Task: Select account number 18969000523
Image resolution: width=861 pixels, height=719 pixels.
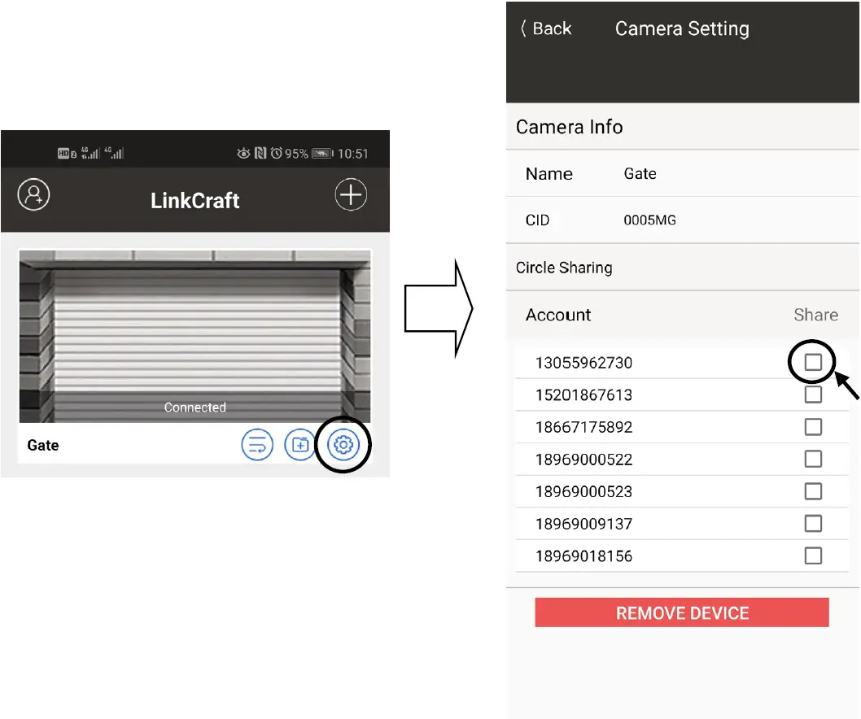Action: [x=583, y=492]
